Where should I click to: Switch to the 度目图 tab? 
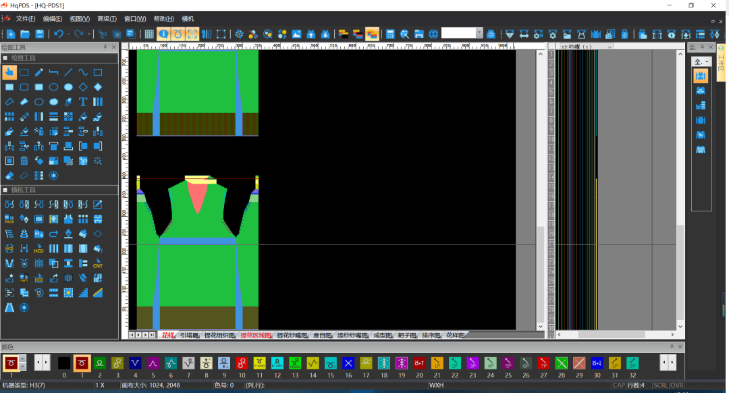coord(322,336)
